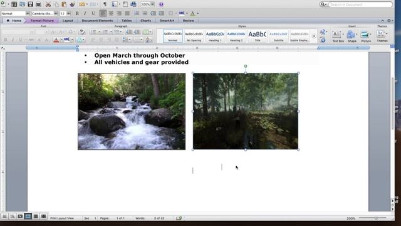Open the purple Help icon
Image resolution: width=401 pixels, height=226 pixels.
[161, 4]
